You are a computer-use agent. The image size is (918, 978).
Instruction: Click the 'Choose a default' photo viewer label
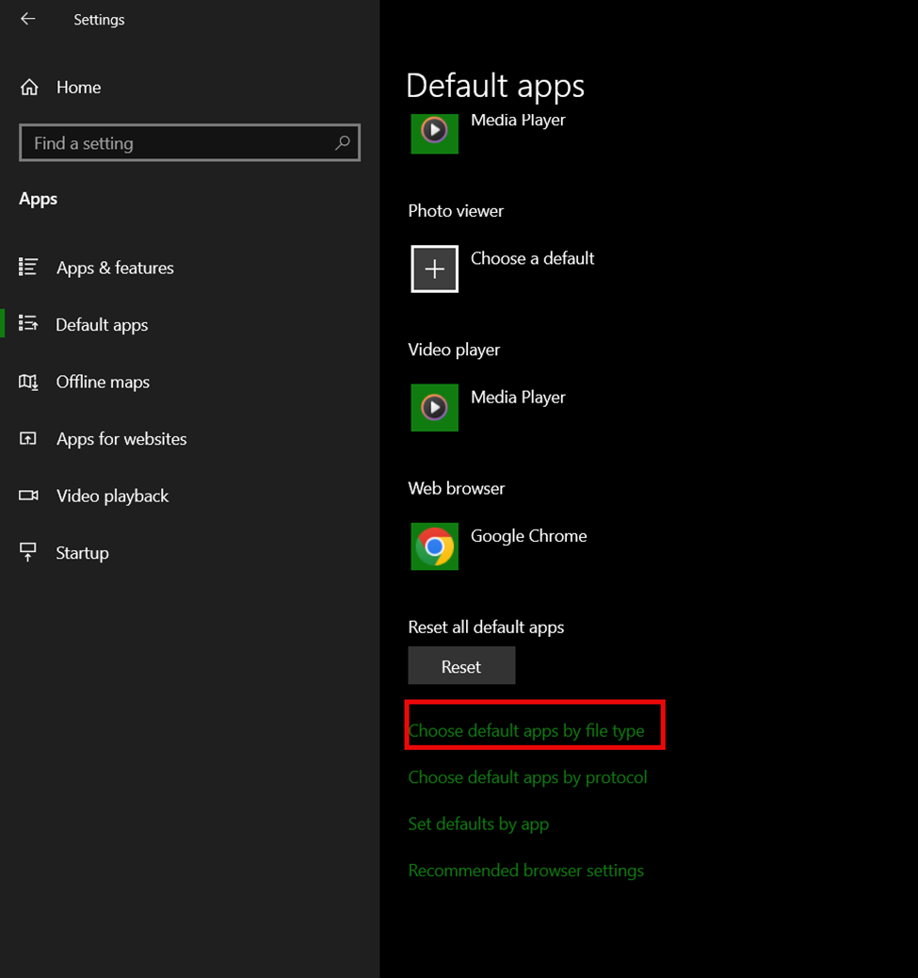coord(532,258)
